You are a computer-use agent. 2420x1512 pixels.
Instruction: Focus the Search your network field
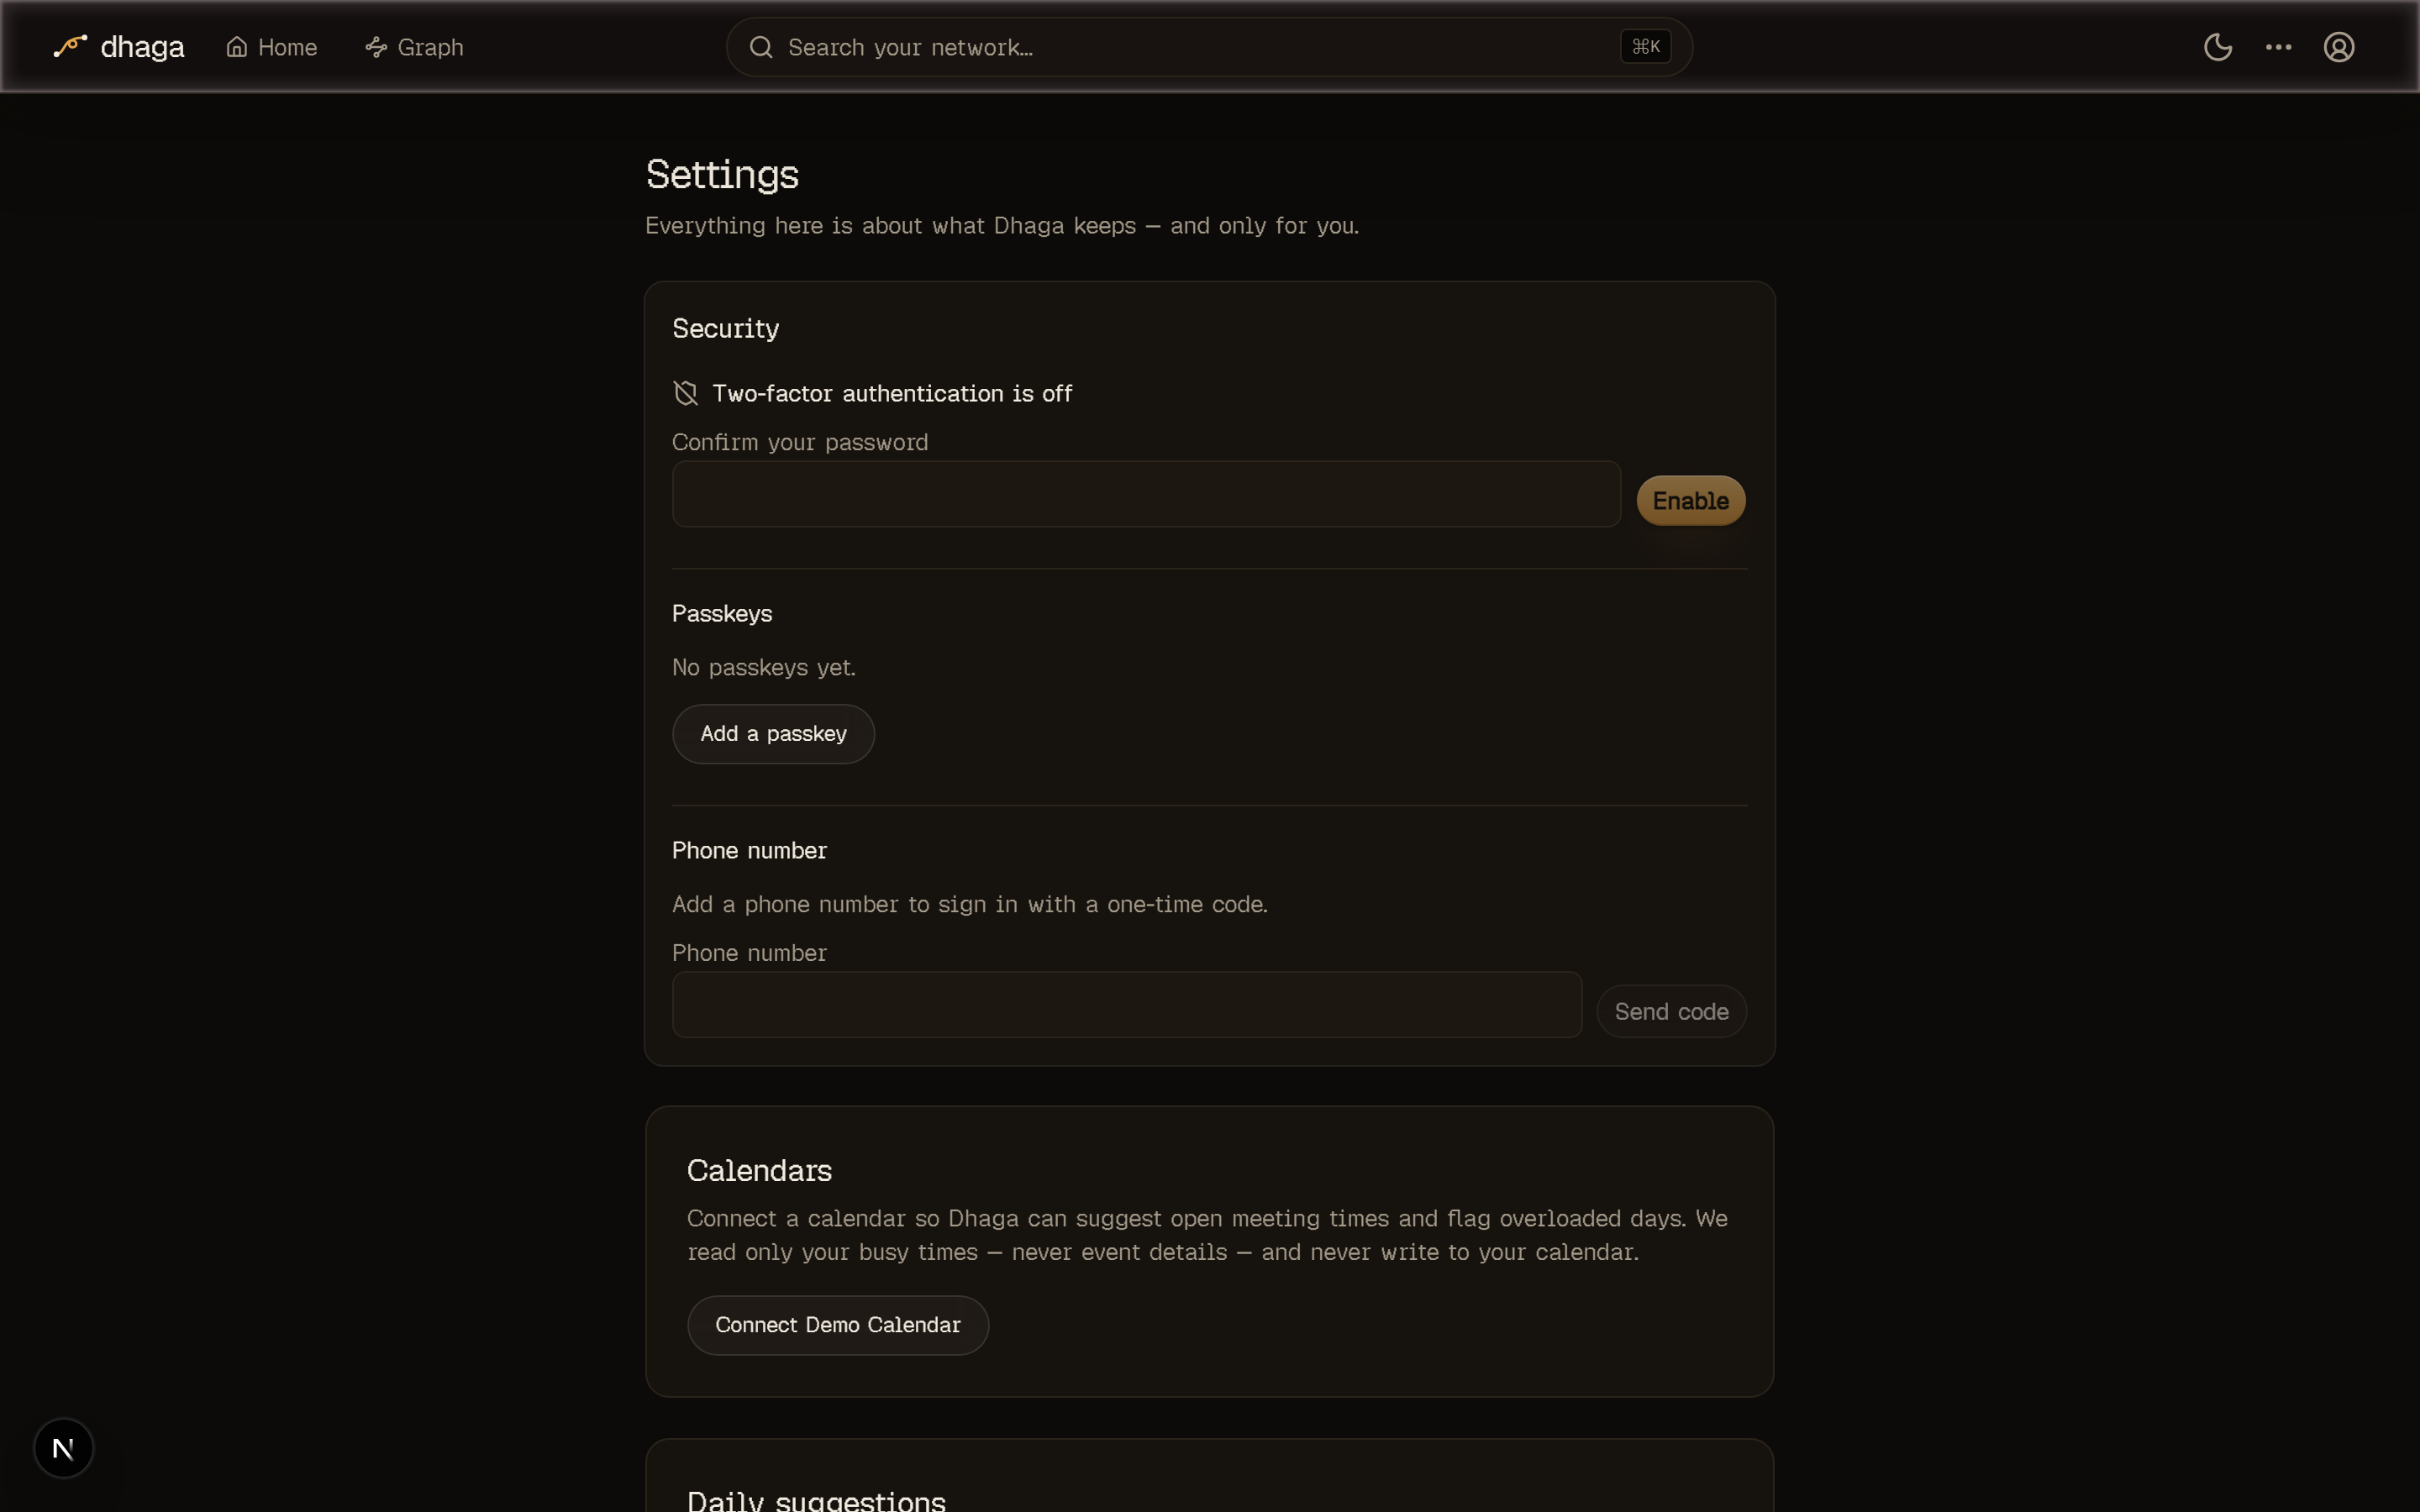1209,47
